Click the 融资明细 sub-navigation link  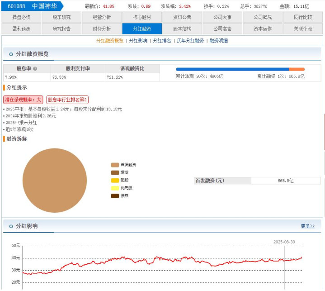(x=219, y=41)
